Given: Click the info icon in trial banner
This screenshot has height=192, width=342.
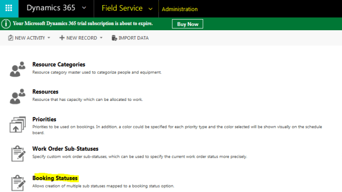Looking at the screenshot, I should pos(5,24).
